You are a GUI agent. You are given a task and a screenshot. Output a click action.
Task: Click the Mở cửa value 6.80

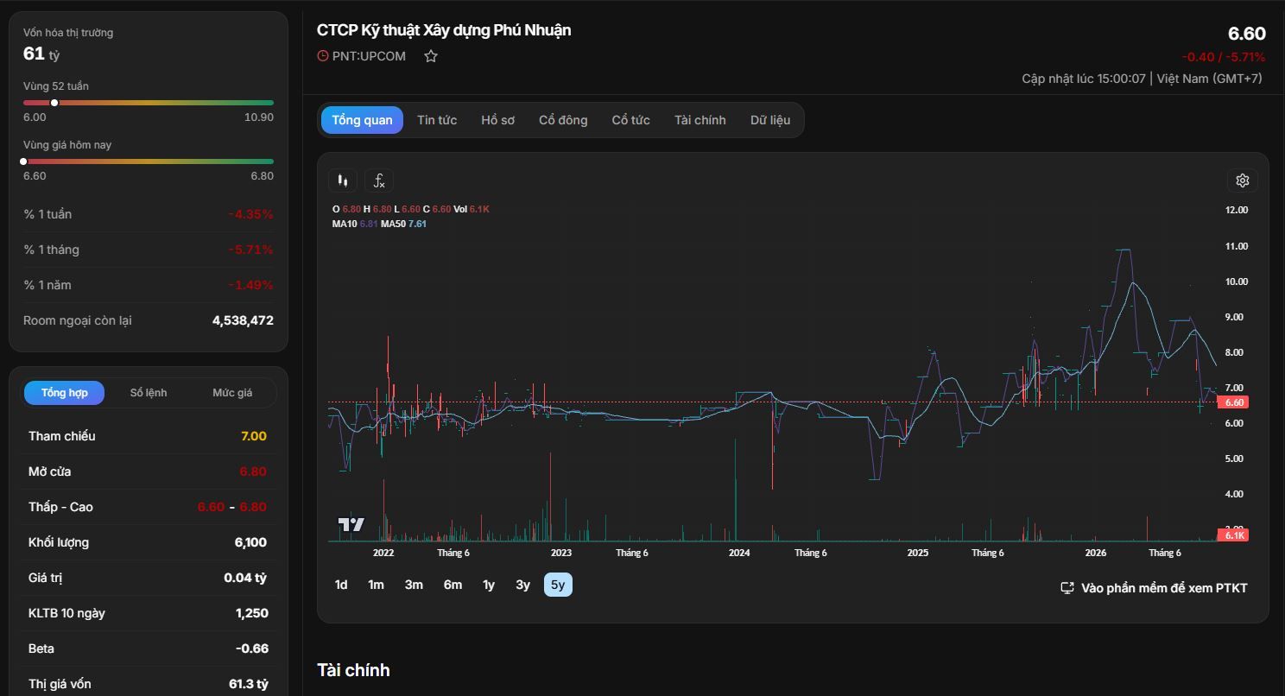253,471
